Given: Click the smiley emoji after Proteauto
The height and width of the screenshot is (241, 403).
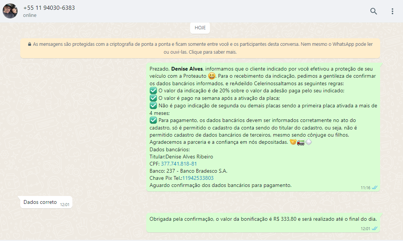Looking at the screenshot, I should pos(211,76).
